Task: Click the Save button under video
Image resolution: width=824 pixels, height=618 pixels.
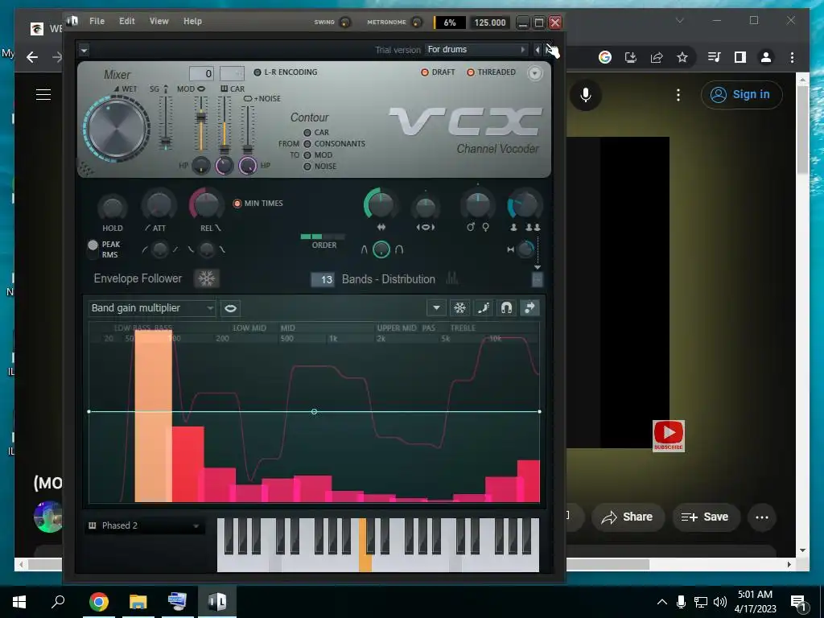Action: pos(705,517)
